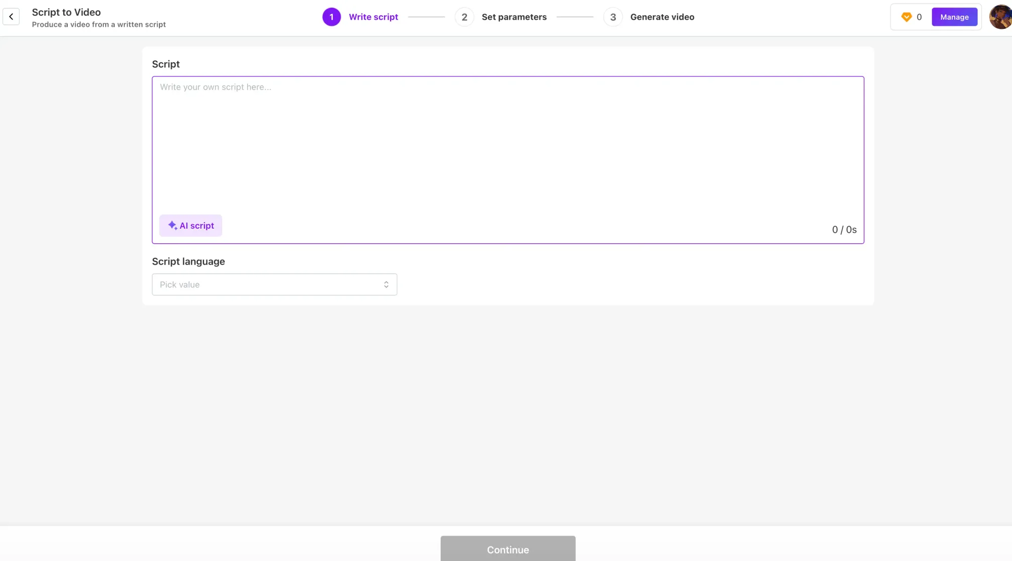Click the Script heading label
This screenshot has width=1012, height=561.
click(165, 64)
